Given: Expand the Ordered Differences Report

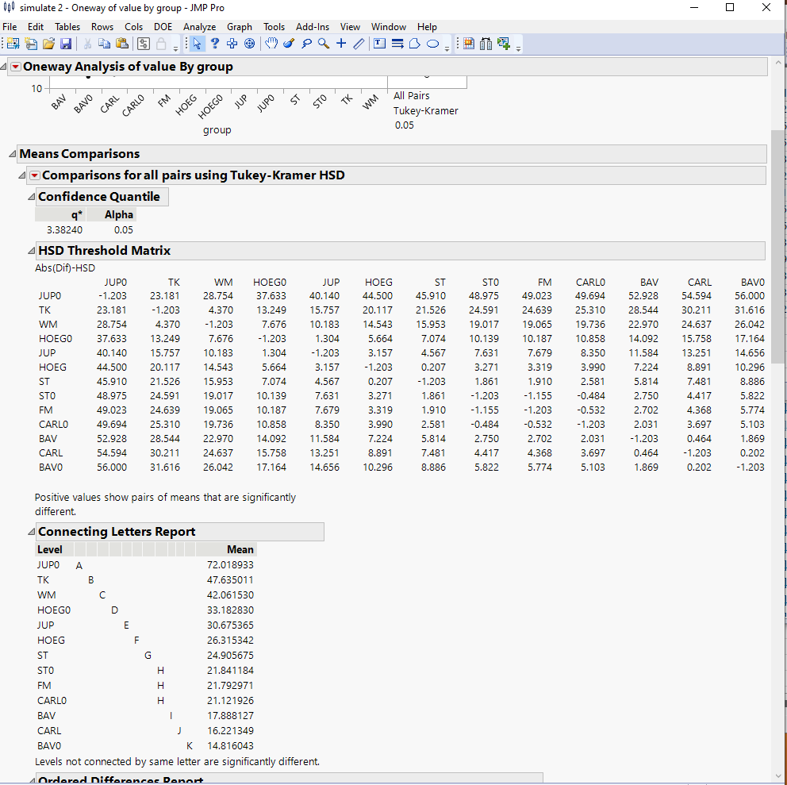Looking at the screenshot, I should pos(29,780).
